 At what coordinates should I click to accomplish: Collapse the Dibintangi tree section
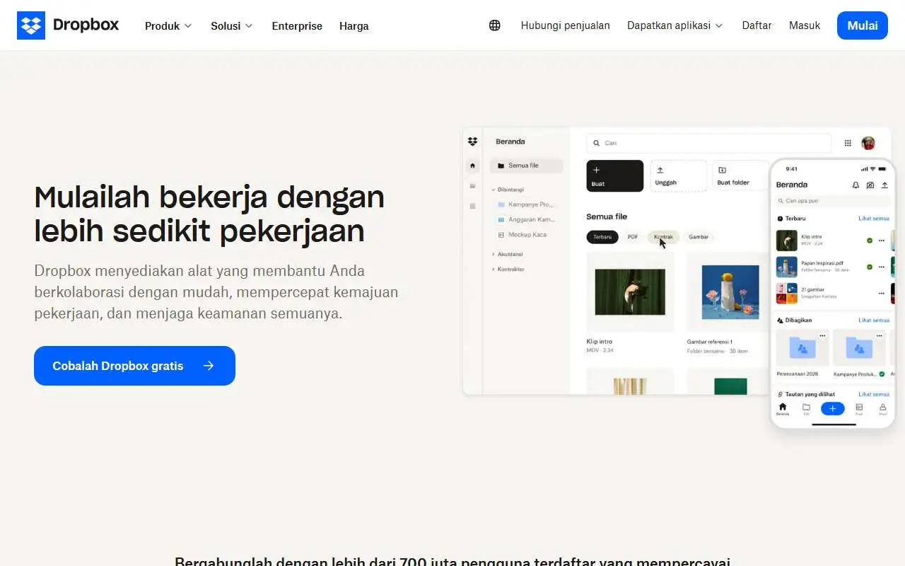(x=494, y=190)
